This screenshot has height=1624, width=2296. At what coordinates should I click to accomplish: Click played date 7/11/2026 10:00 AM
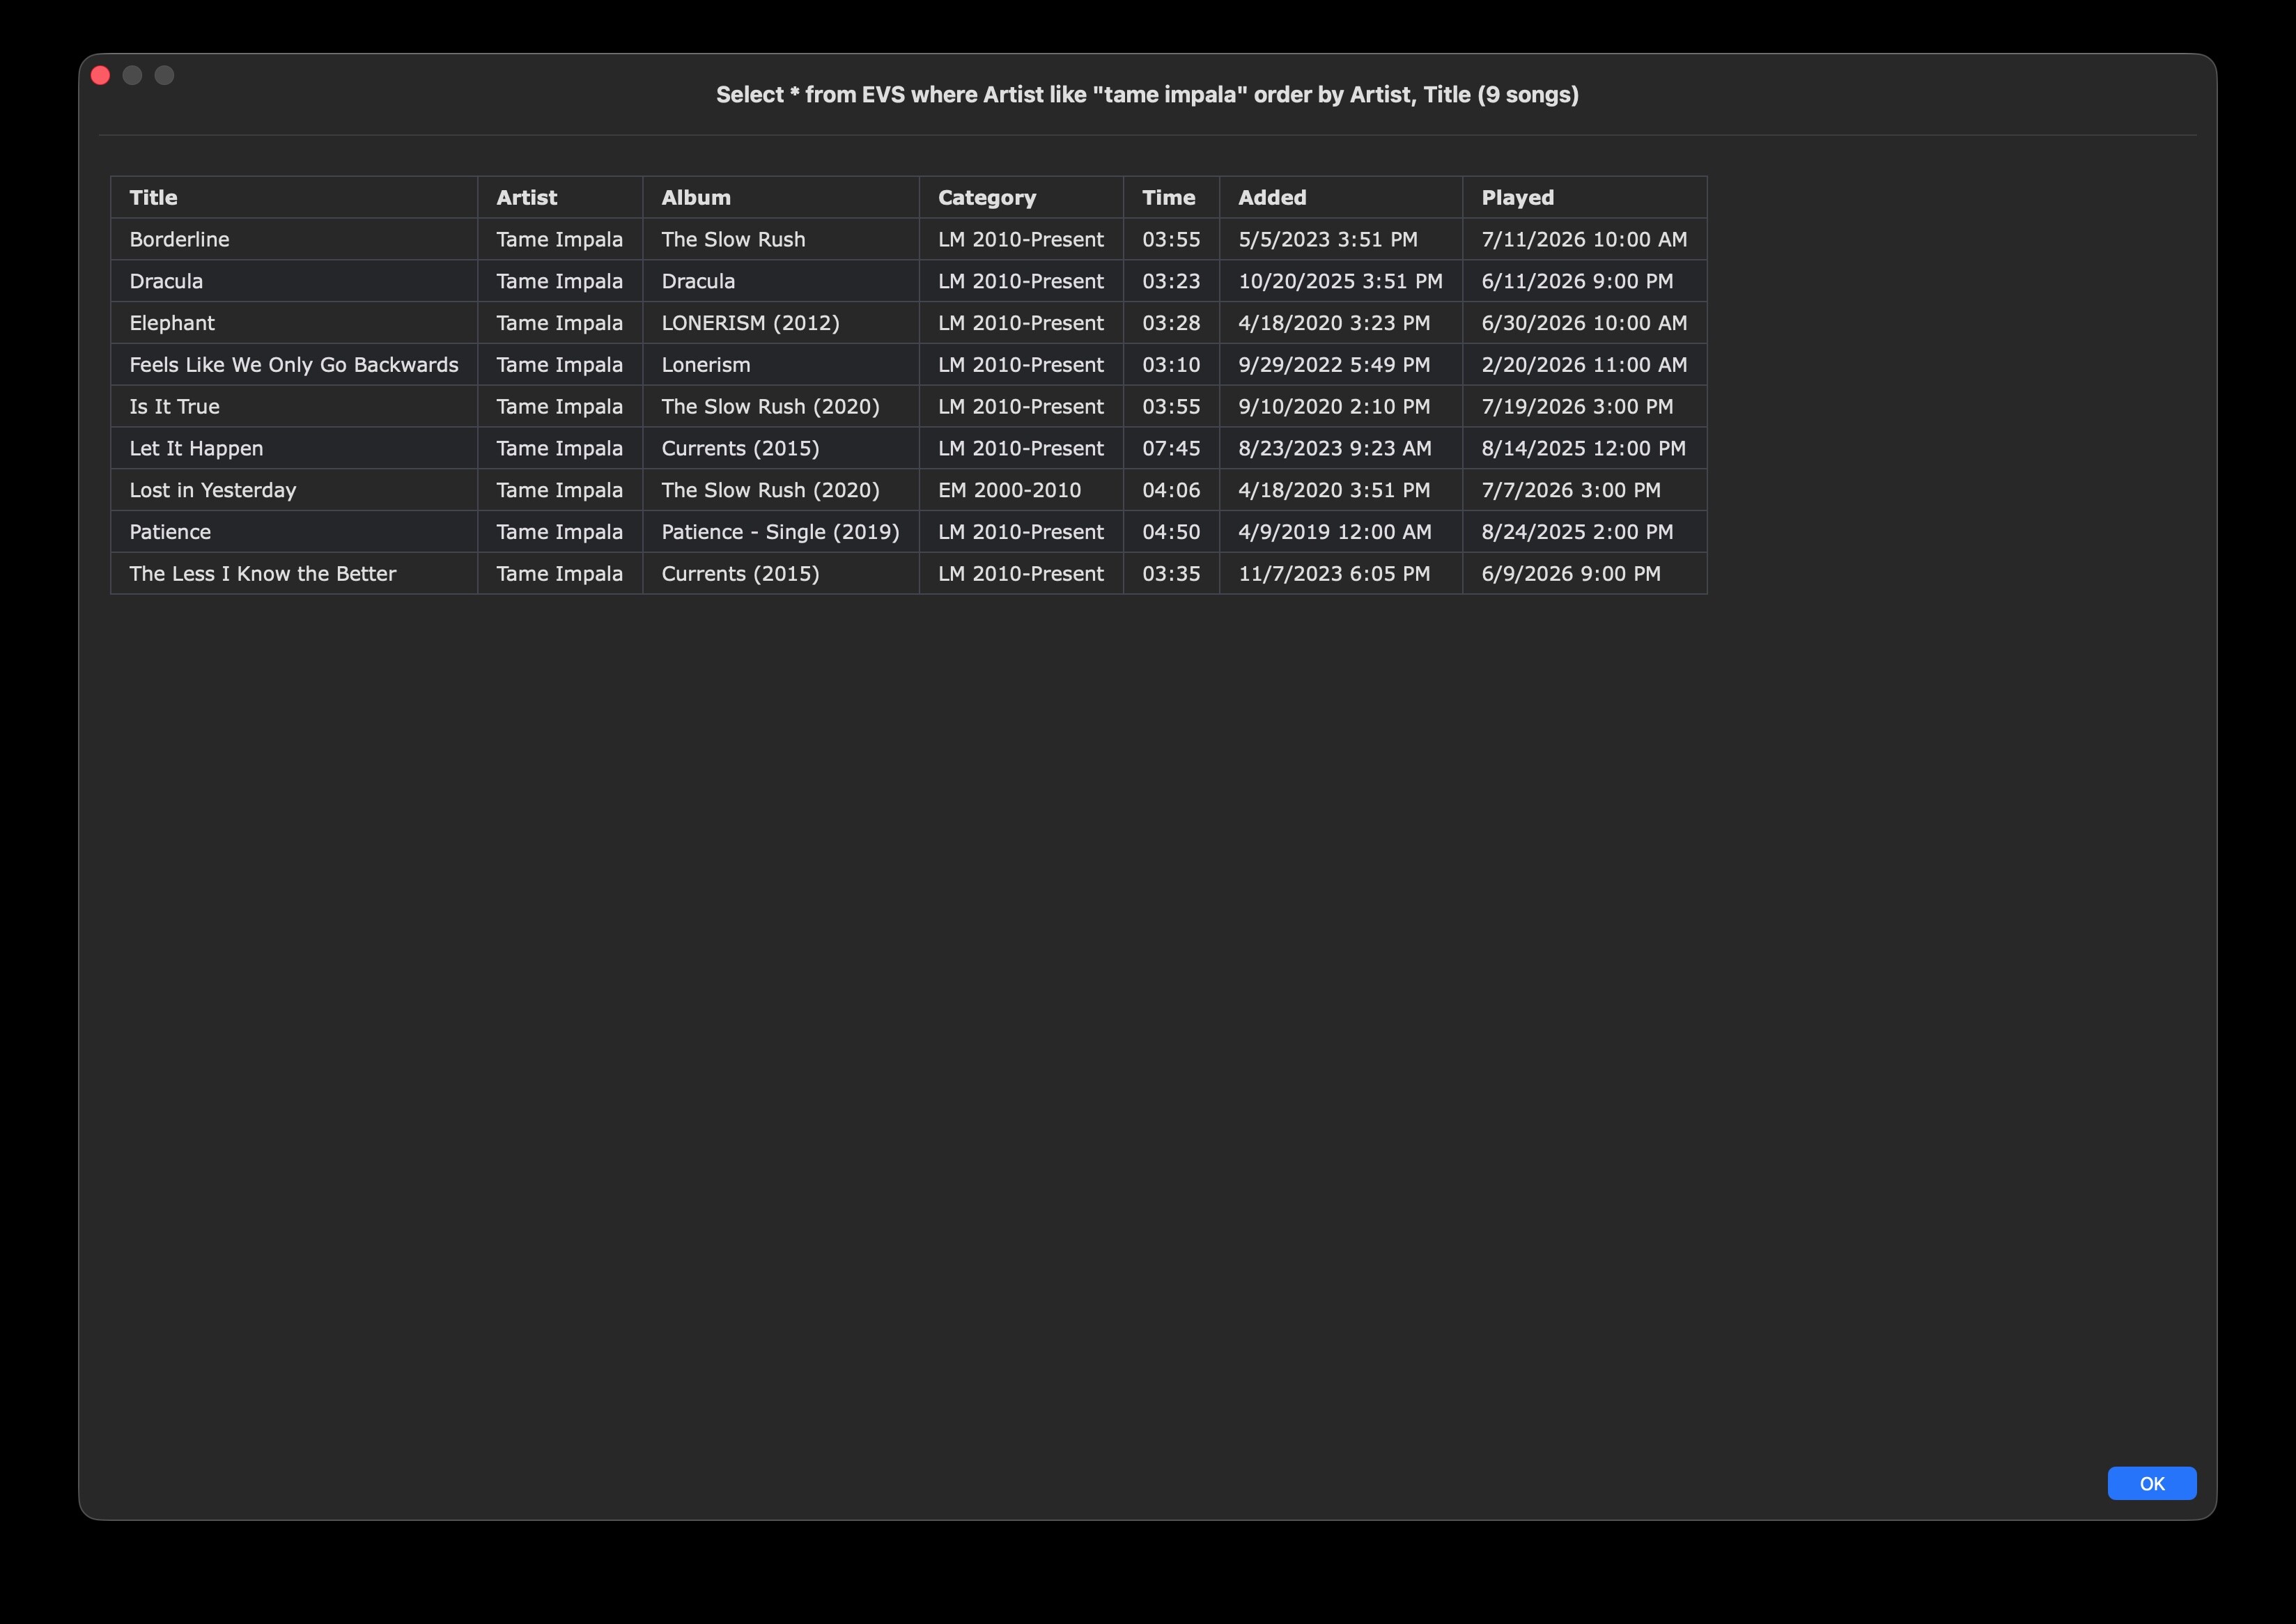click(x=1584, y=239)
